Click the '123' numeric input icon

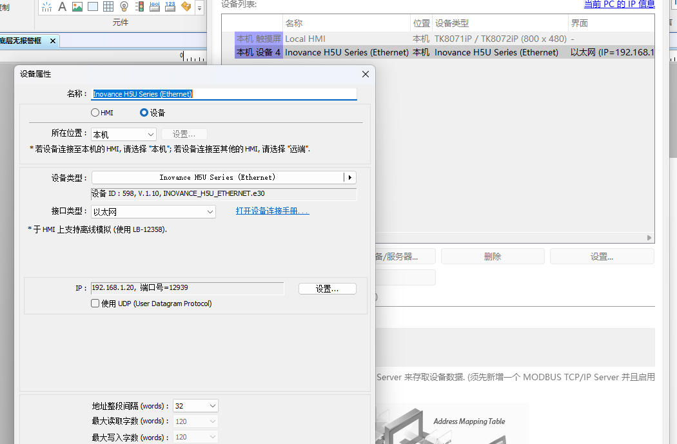(170, 7)
